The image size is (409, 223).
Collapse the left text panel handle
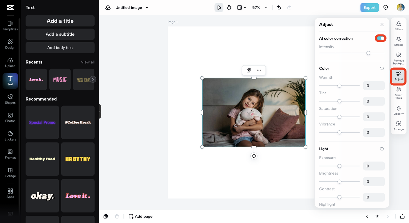coord(100,111)
